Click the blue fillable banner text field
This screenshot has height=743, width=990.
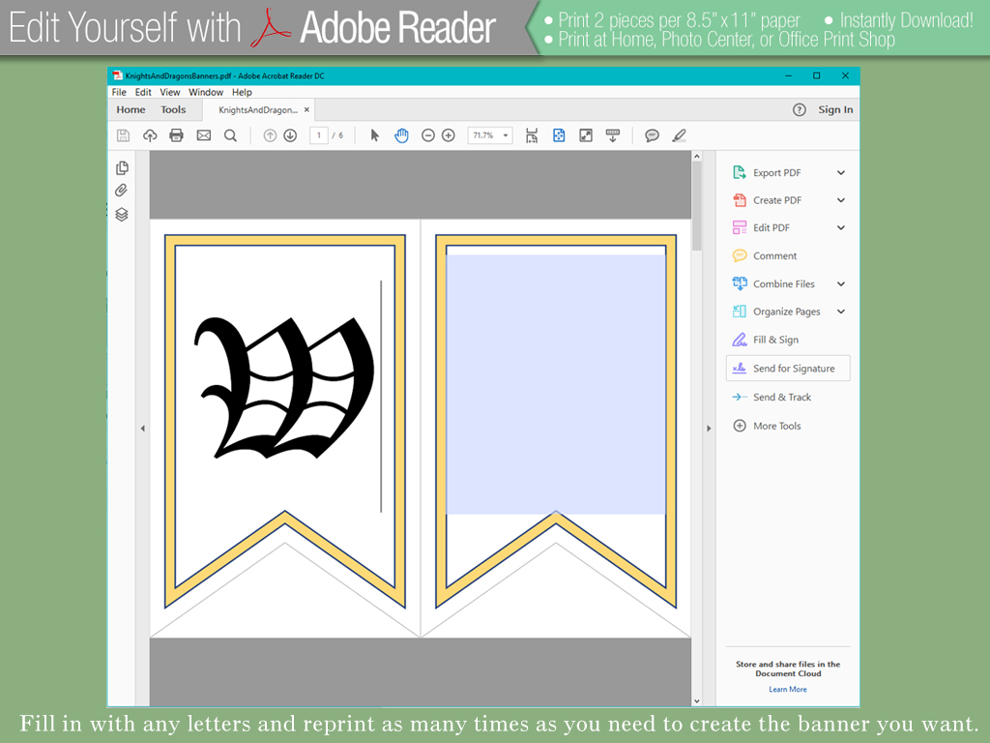pos(556,384)
